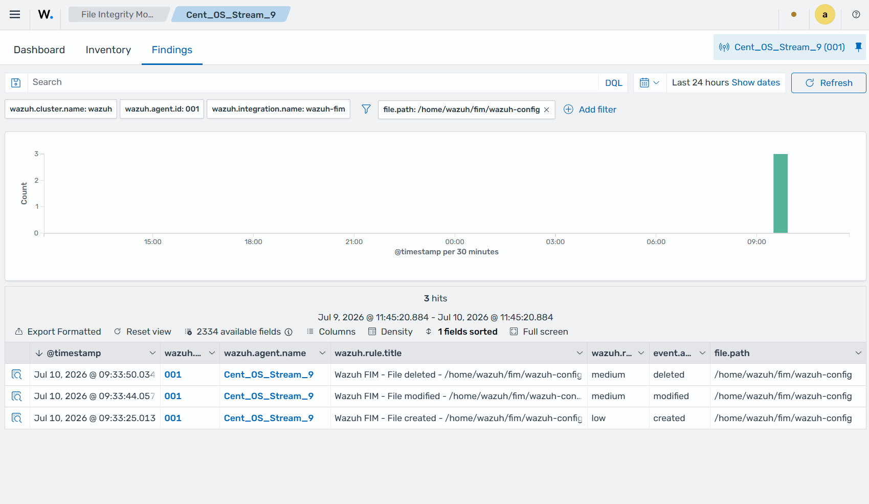Expand the wazuh agent id column menu

[212, 353]
